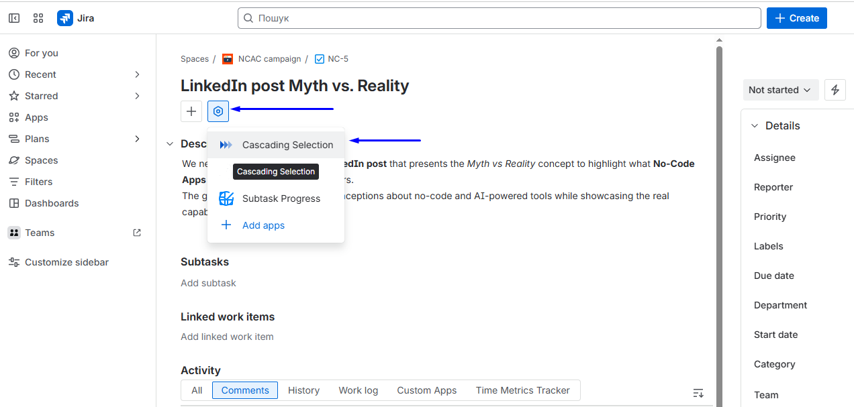
Task: Click into the search input field
Action: point(499,18)
